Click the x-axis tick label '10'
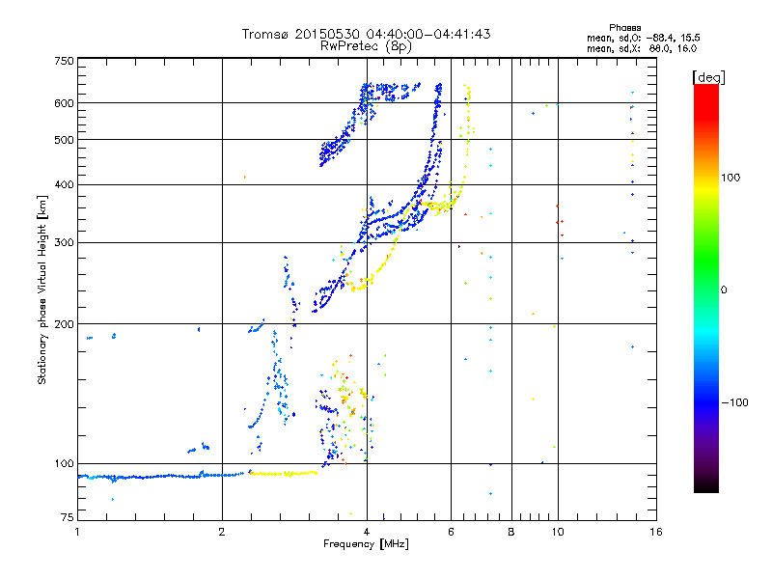772x579 pixels. pos(558,532)
